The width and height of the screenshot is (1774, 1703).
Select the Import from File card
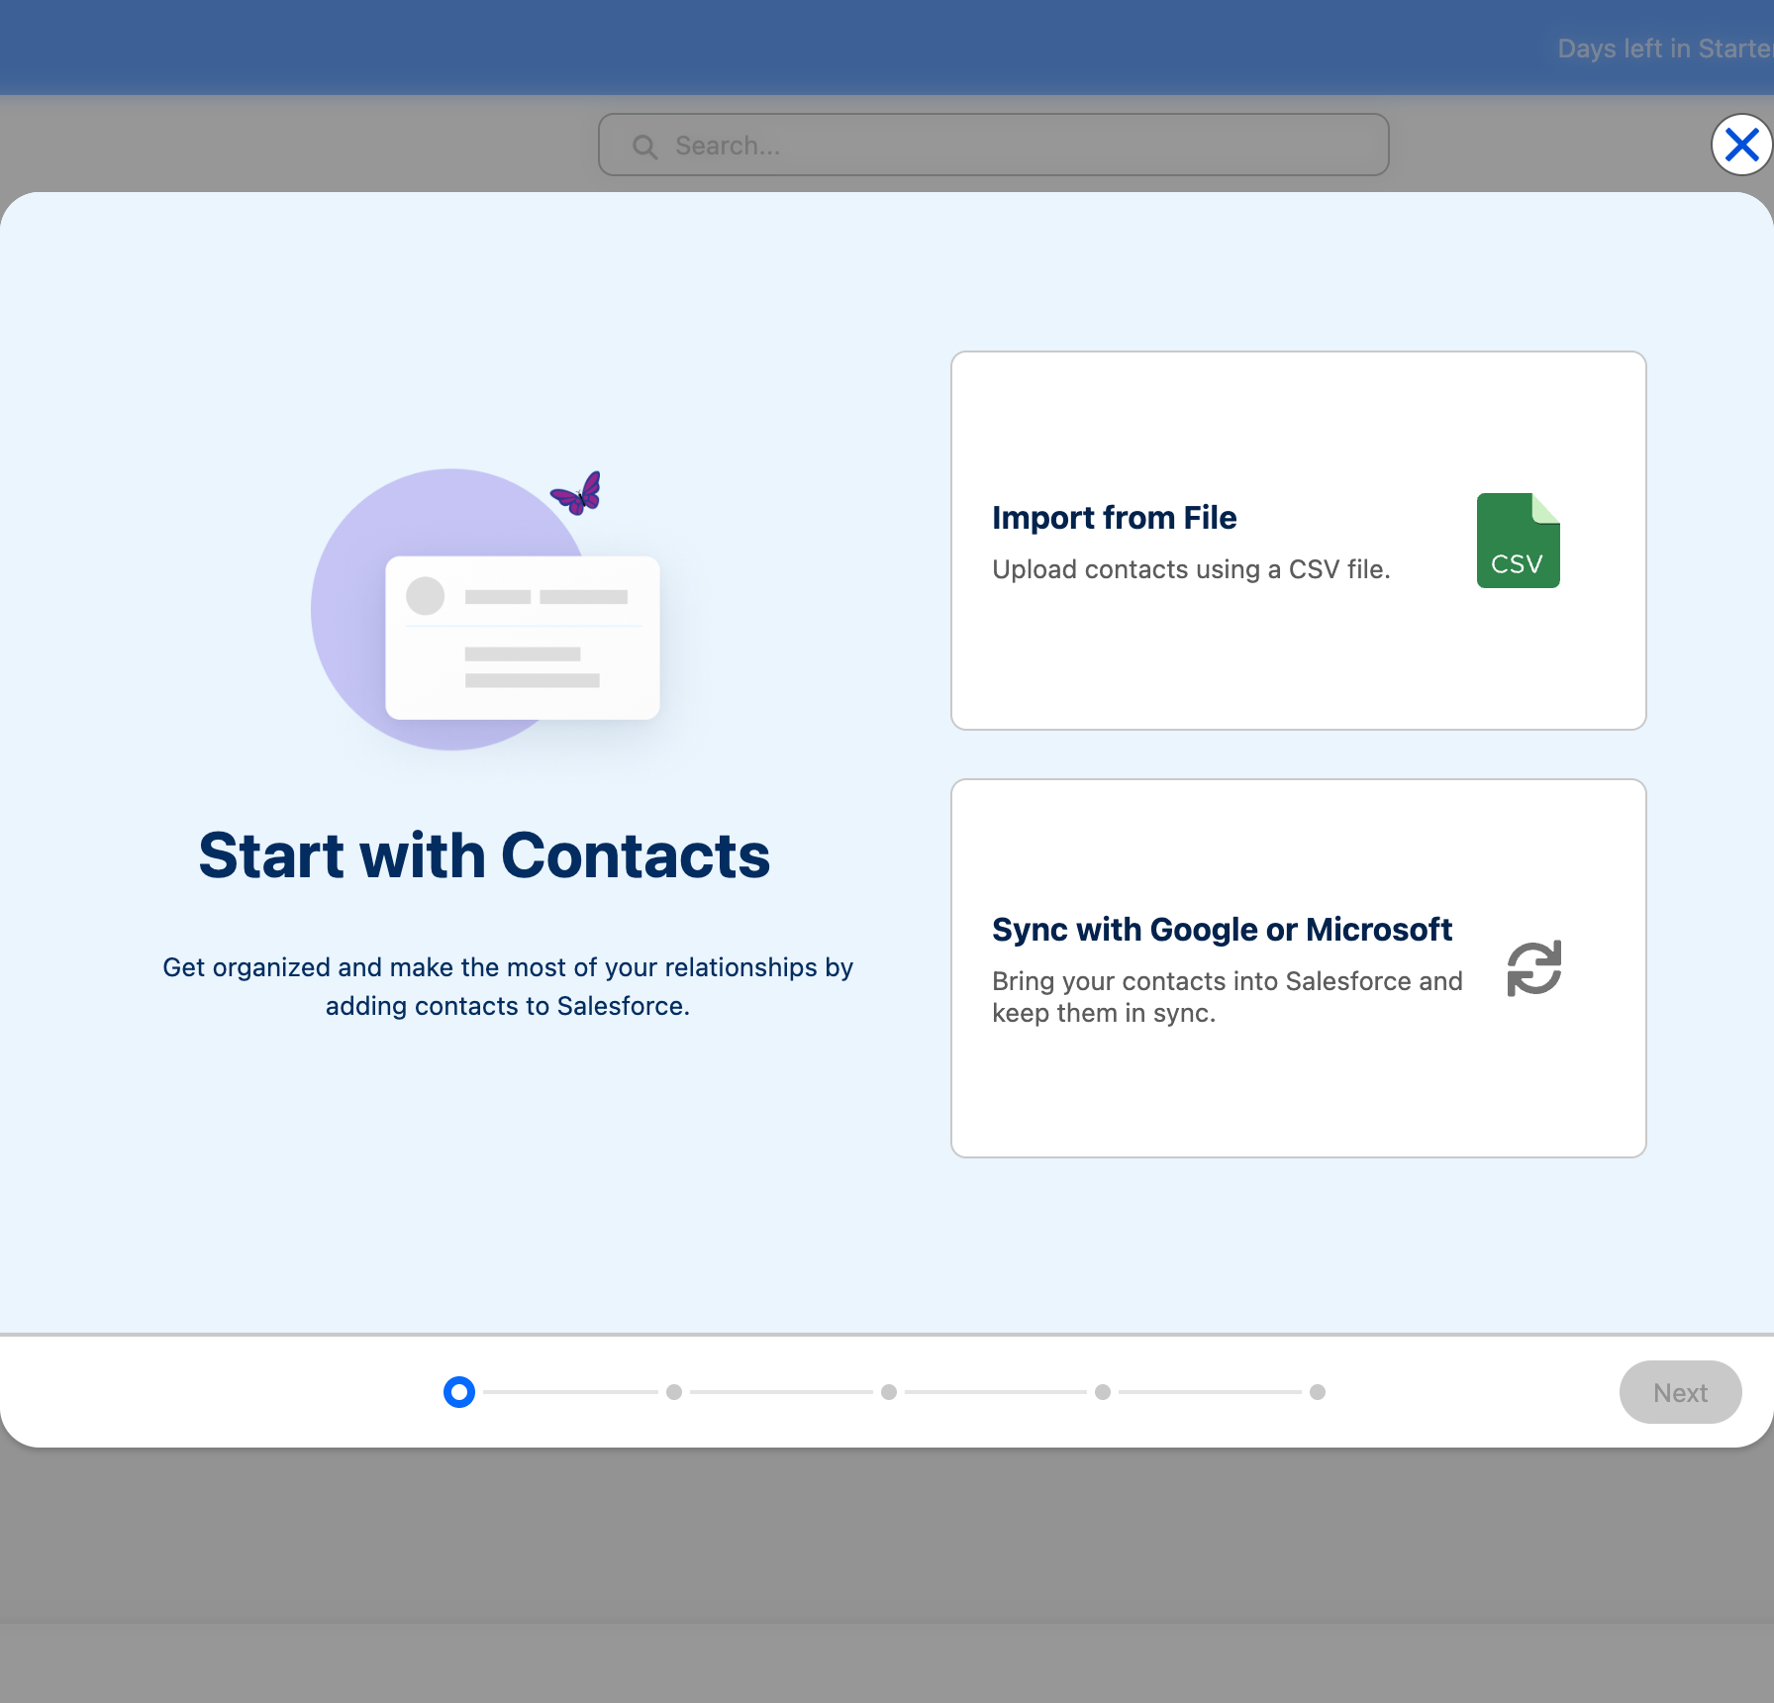pyautogui.click(x=1298, y=541)
